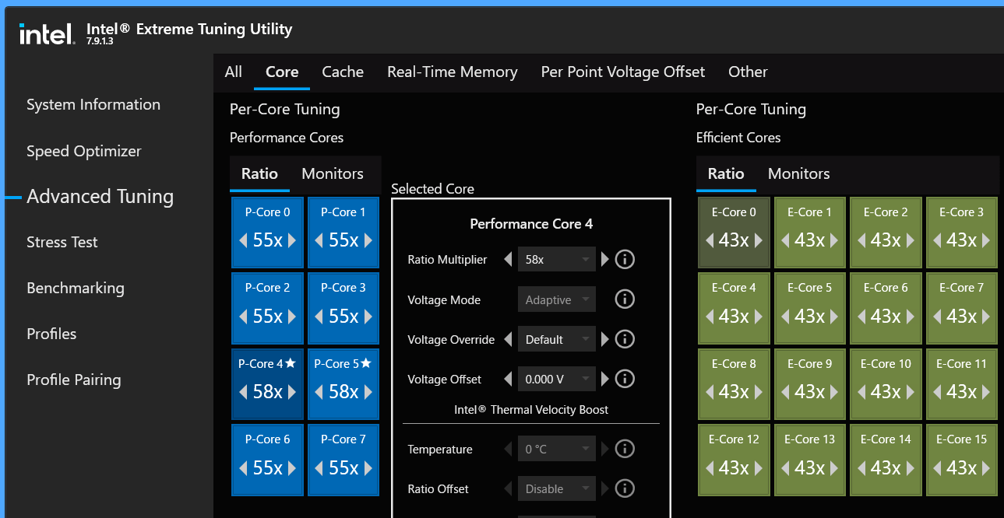Click the Ratio Offset info icon
This screenshot has width=1004, height=518.
pos(625,488)
